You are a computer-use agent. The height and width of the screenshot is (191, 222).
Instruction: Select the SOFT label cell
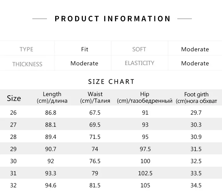point(139,49)
